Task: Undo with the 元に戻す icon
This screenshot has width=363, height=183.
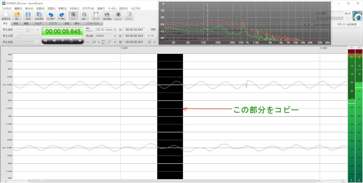Action: pyautogui.click(x=50, y=16)
